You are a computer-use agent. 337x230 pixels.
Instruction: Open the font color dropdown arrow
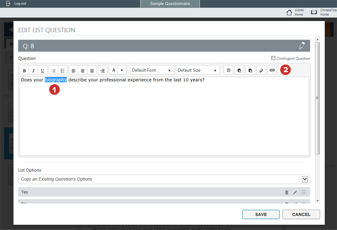pos(122,70)
